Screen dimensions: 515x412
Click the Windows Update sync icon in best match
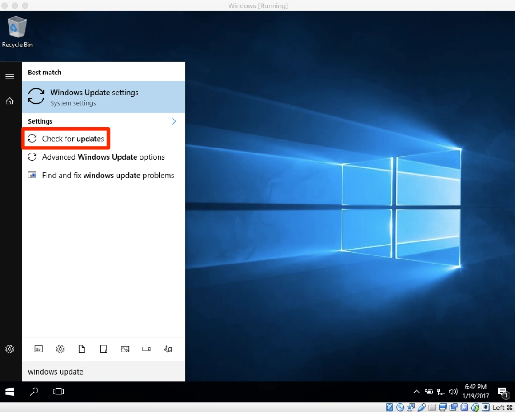pos(36,97)
